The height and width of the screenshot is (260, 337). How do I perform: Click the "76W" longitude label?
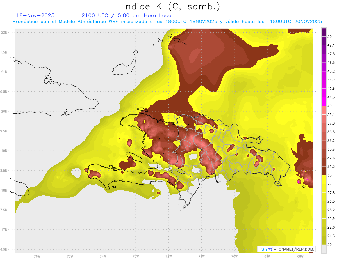[37, 256]
